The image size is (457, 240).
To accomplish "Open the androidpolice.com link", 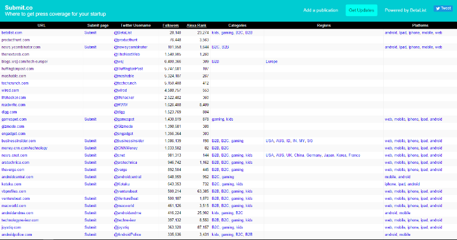I will 17,235.
